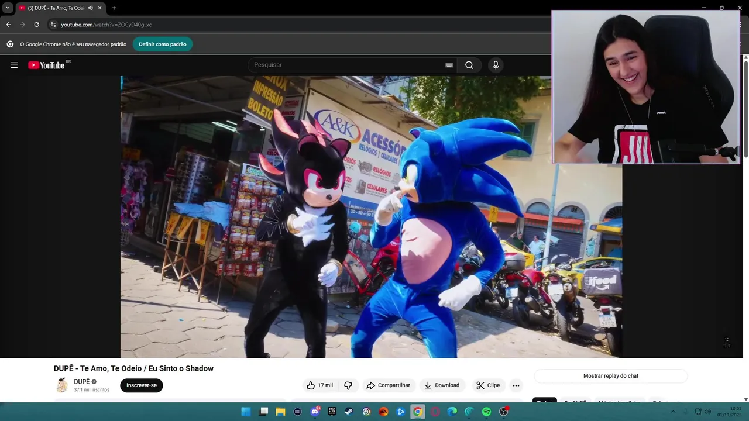749x421 pixels.
Task: Open tab search dropdown arrow
Action: pos(8,8)
